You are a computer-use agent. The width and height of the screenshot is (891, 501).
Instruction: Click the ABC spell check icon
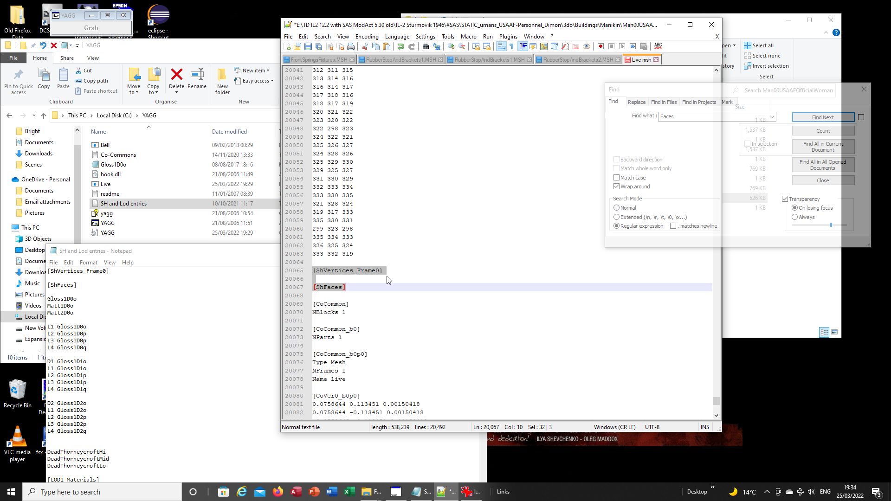658,46
